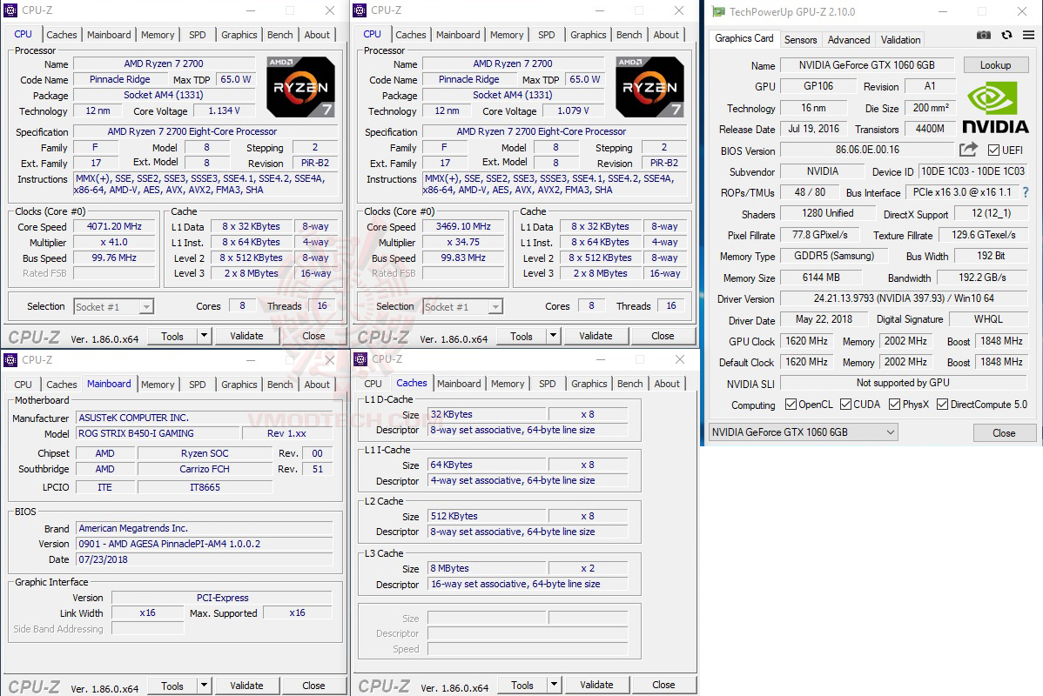1043x696 pixels.
Task: Open Memory tab in CPU-Z 4071.20 MHz window
Action: coord(158,35)
